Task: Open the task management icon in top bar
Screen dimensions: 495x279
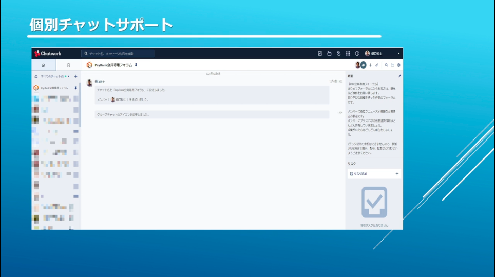Action: (x=320, y=53)
